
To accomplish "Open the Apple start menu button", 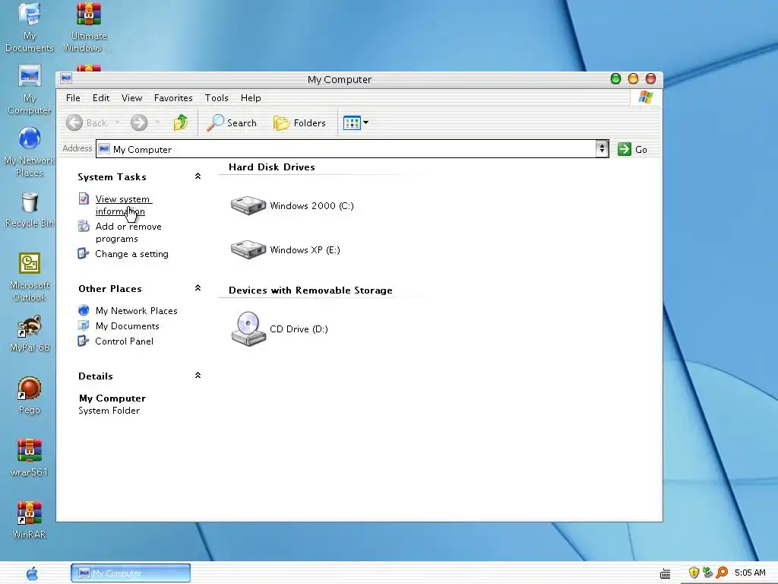I will pos(32,573).
